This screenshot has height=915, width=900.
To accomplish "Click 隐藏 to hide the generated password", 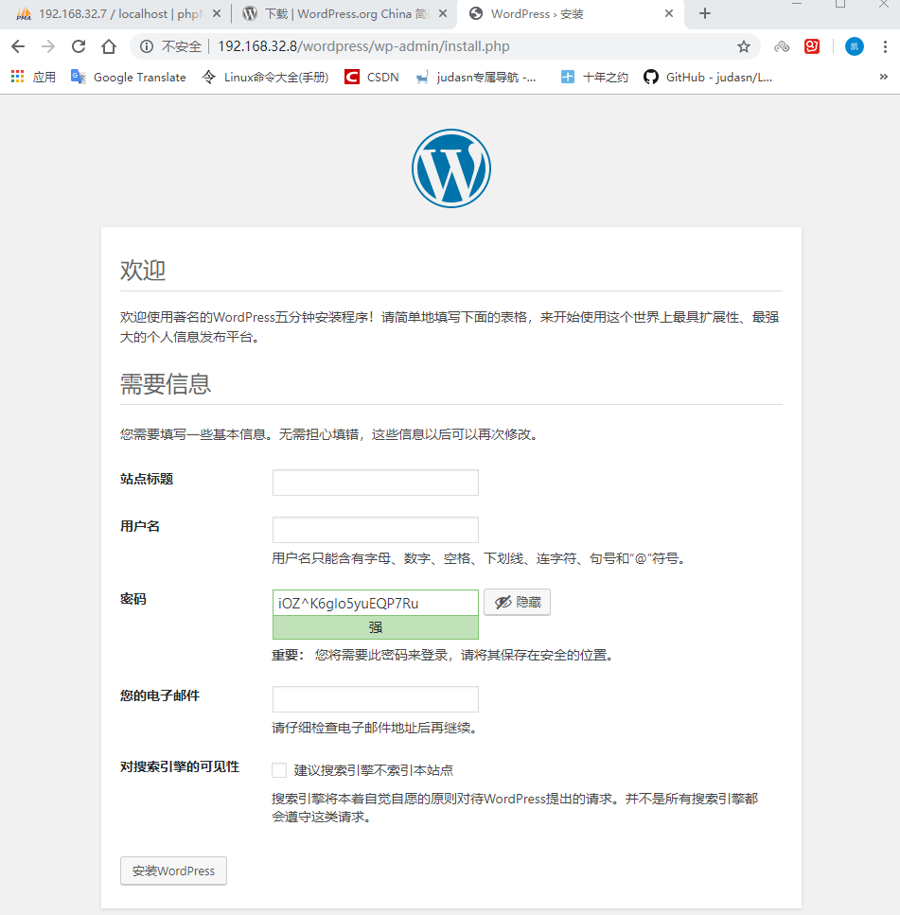I will [517, 602].
